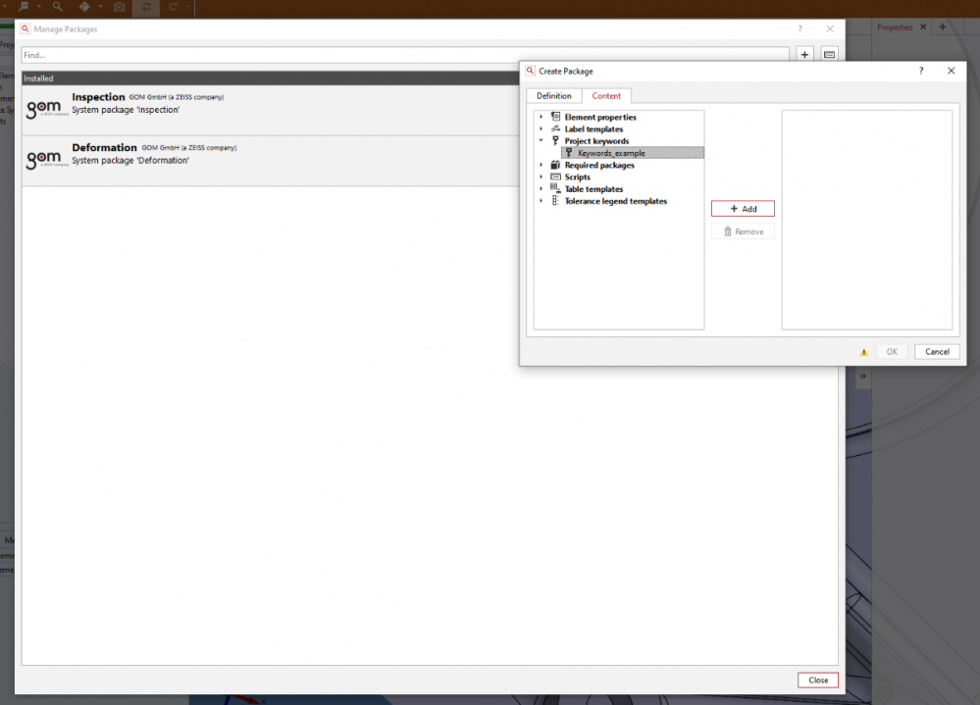Click the Find search field
Image resolution: width=980 pixels, height=705 pixels.
[392, 55]
